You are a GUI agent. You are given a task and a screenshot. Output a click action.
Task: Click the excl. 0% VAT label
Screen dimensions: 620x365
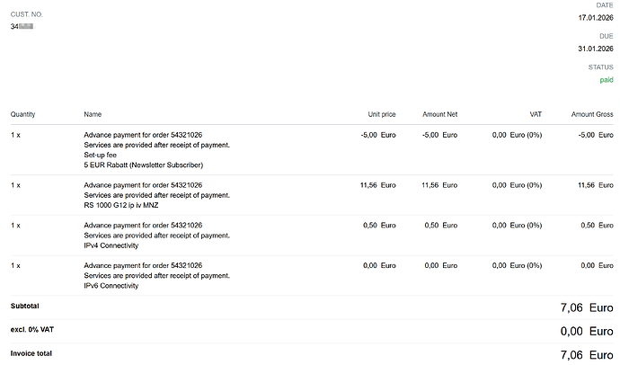pyautogui.click(x=32, y=329)
